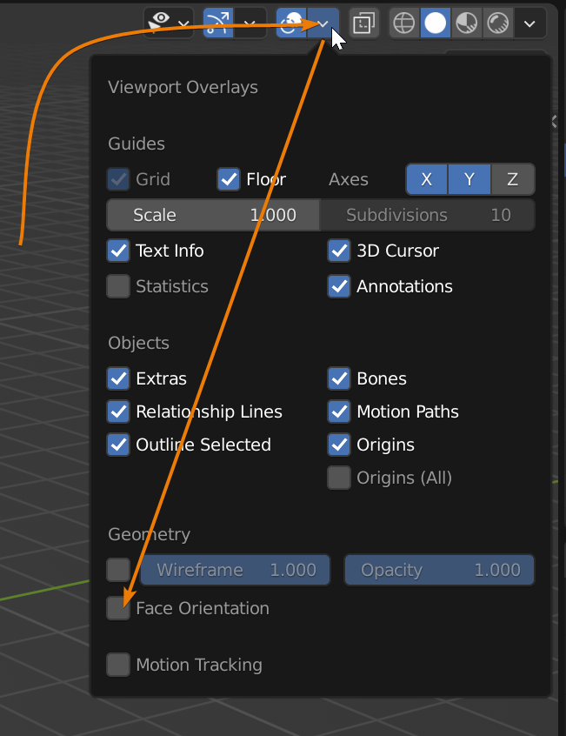Click the Wireframe threshold slider

tap(235, 570)
